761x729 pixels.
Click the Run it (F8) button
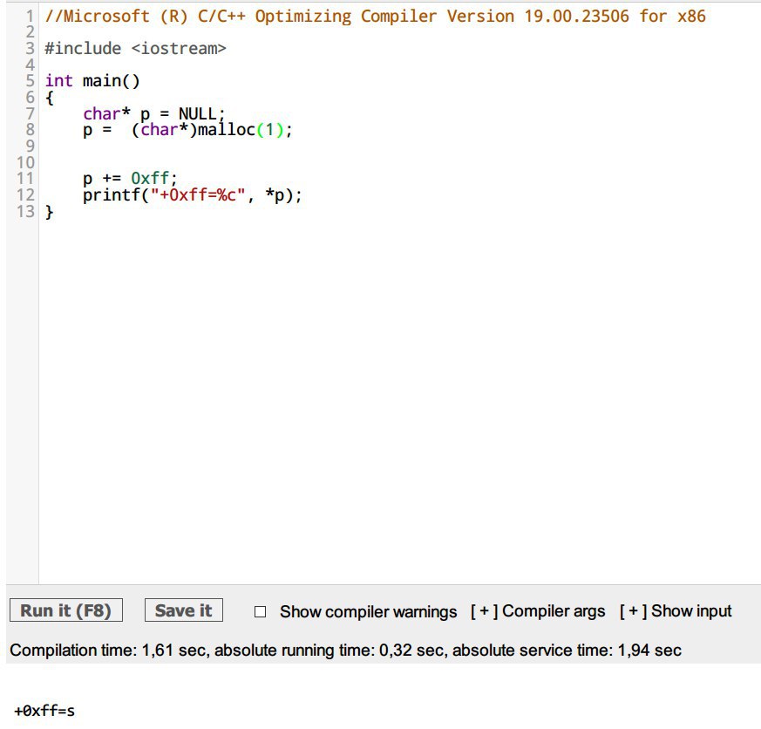[66, 610]
